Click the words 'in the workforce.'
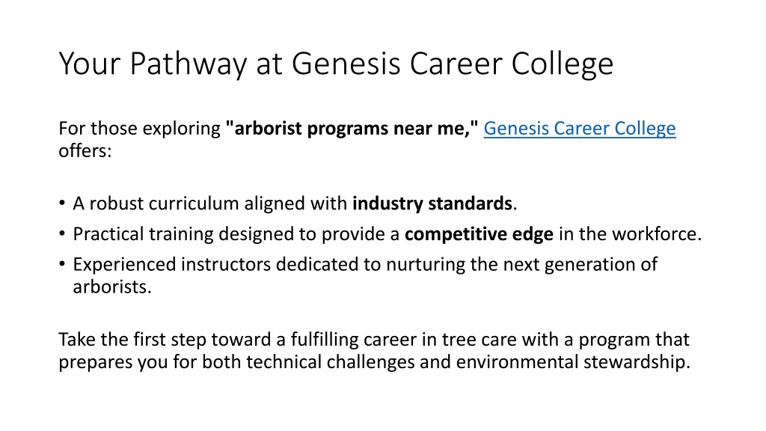The height and width of the screenshot is (431, 766). pos(630,234)
